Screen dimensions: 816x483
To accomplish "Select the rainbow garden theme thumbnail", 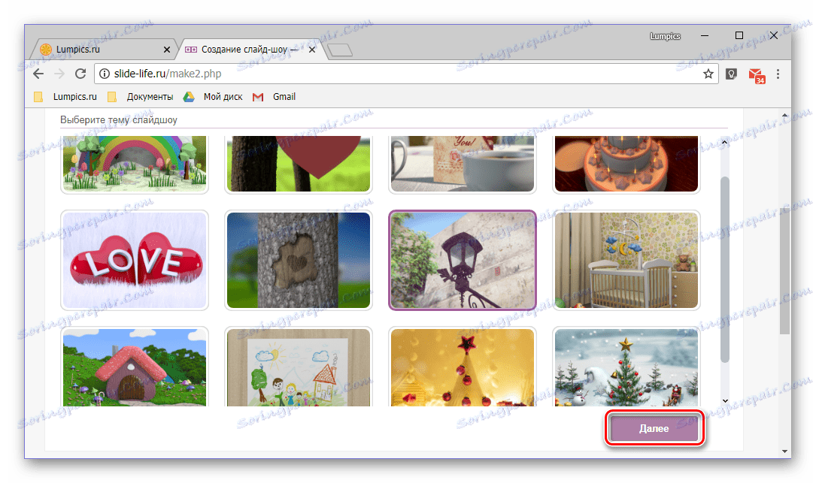I will point(135,164).
